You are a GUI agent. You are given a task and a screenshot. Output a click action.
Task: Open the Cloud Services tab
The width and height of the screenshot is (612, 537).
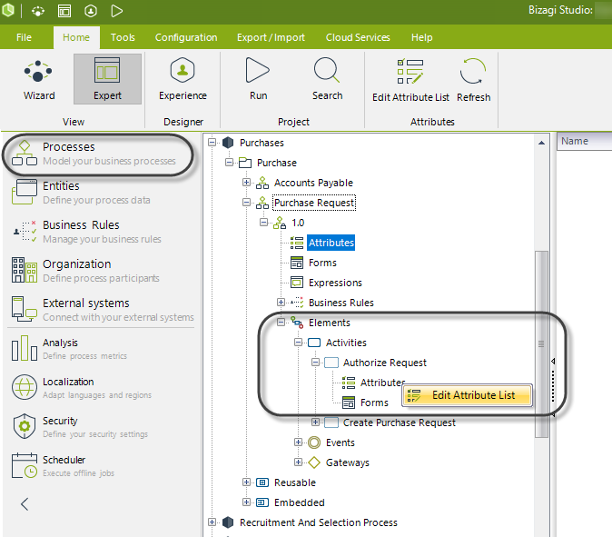358,37
